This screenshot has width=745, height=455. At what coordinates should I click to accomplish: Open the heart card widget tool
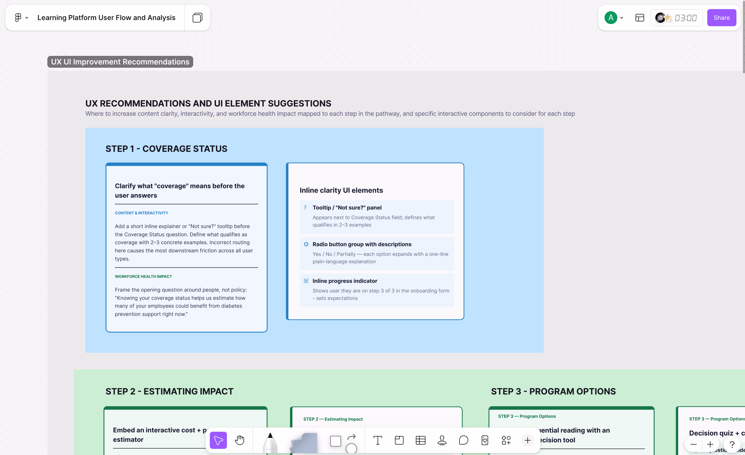click(x=485, y=440)
